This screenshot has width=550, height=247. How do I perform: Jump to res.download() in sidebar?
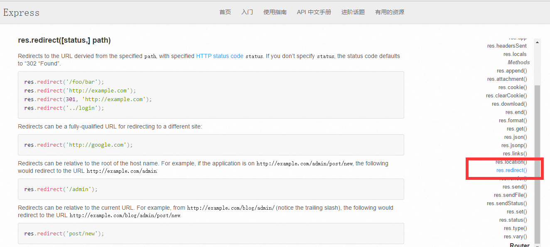(509, 104)
